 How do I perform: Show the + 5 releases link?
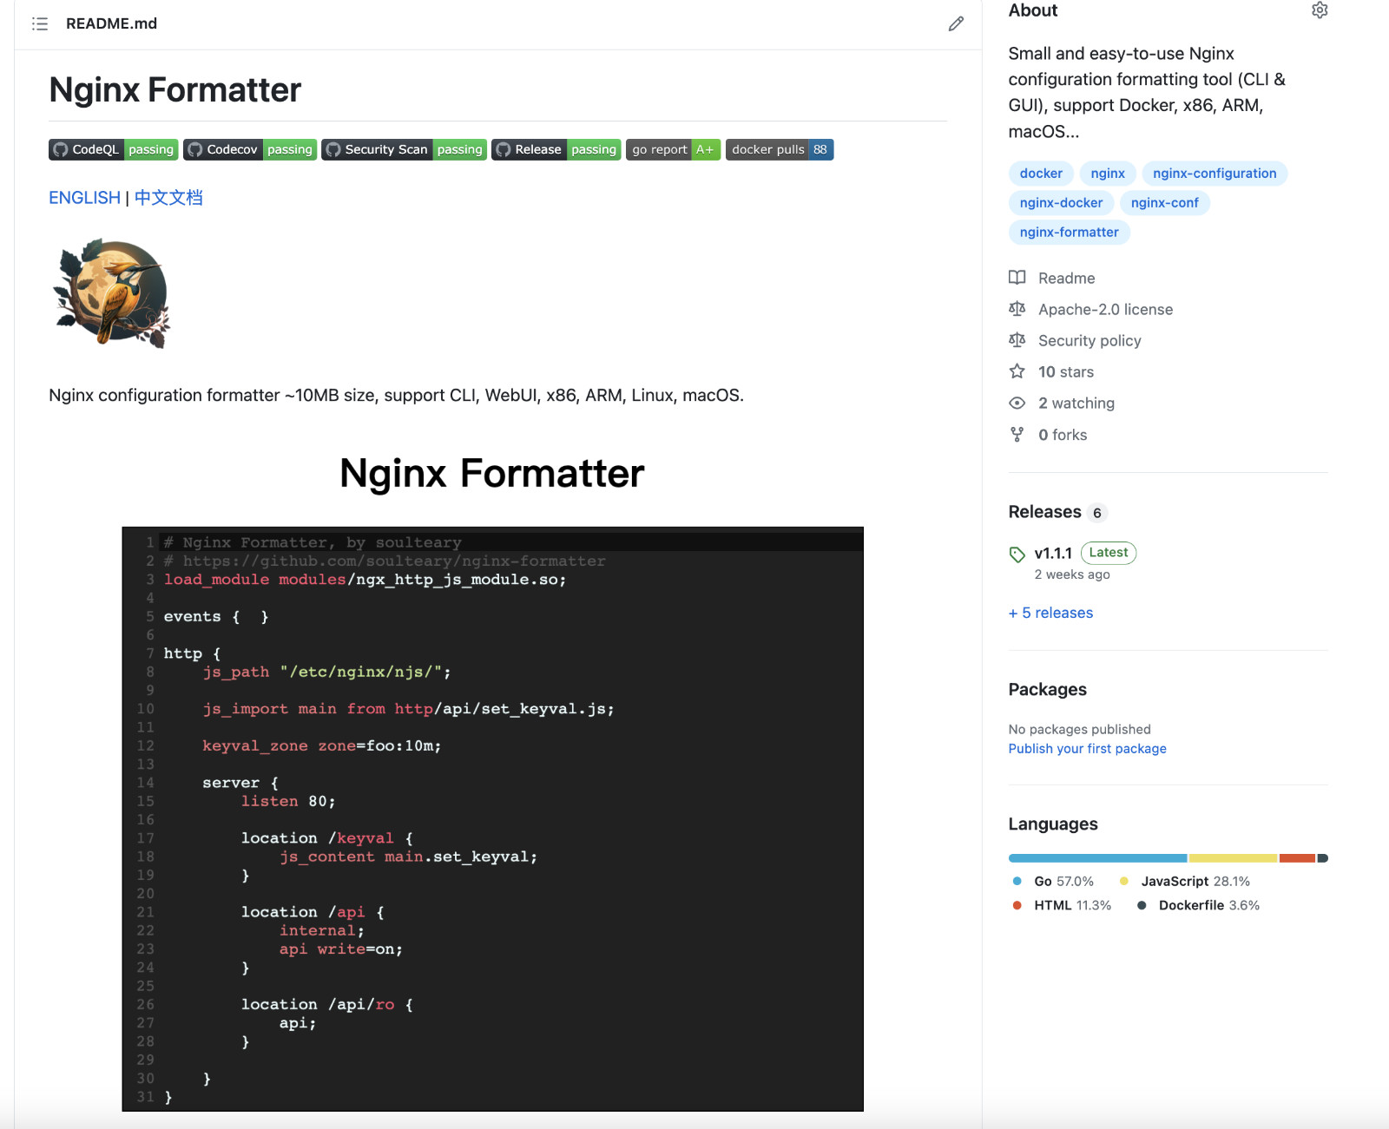click(1050, 613)
